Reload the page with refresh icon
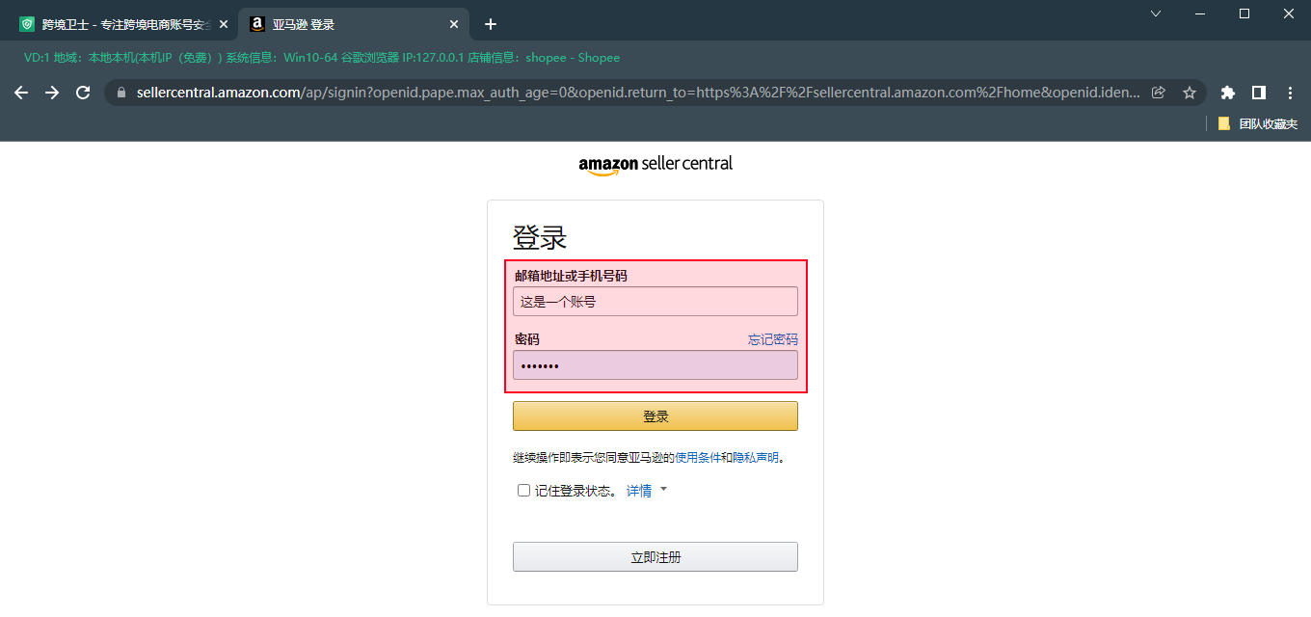The height and width of the screenshot is (617, 1311). tap(83, 93)
